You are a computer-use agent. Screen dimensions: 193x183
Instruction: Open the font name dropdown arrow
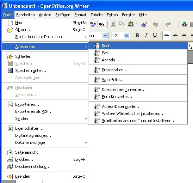point(105,36)
